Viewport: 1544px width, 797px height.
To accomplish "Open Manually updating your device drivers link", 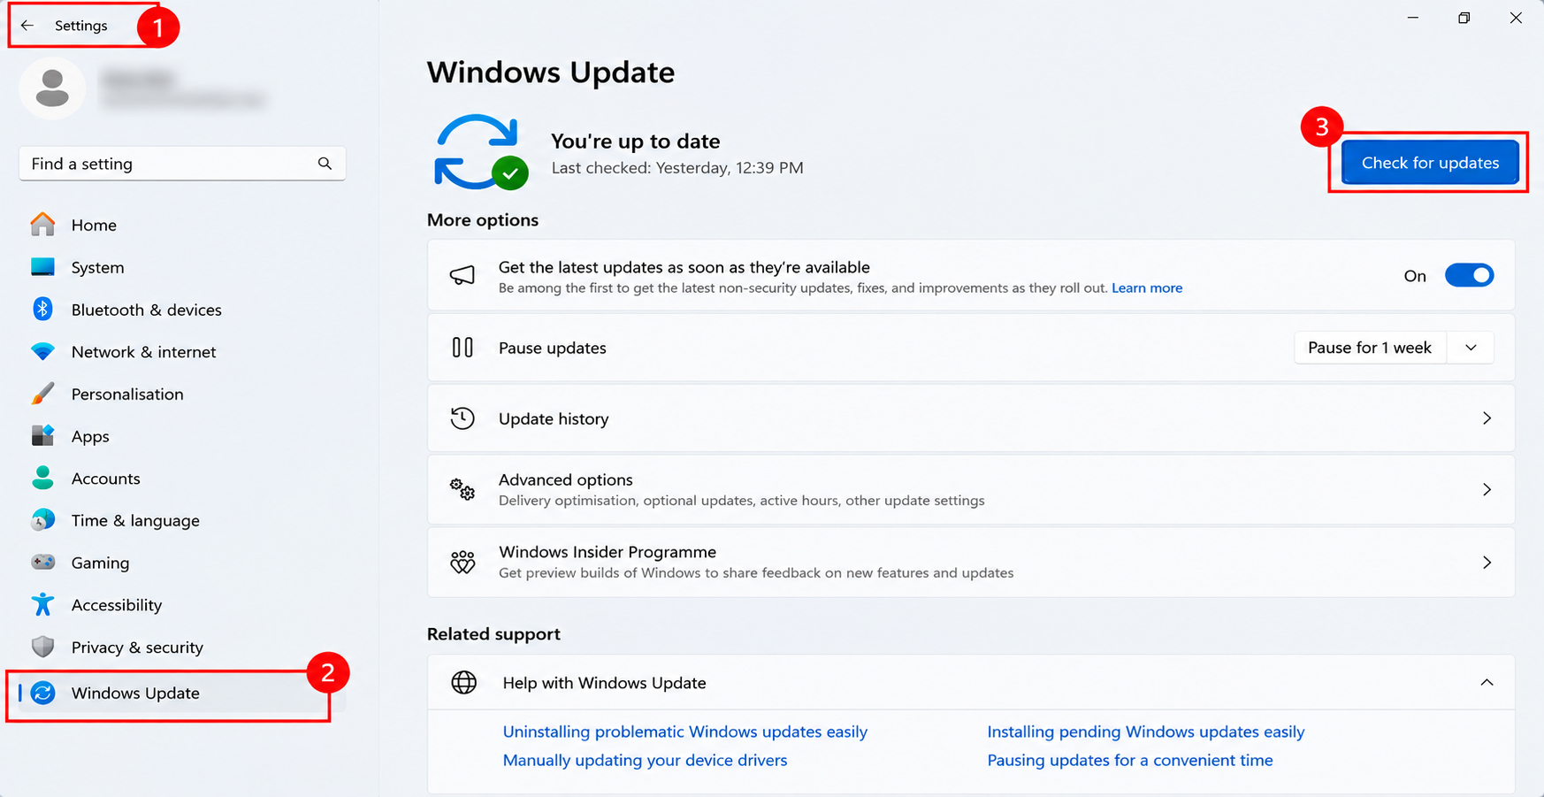I will tap(645, 760).
